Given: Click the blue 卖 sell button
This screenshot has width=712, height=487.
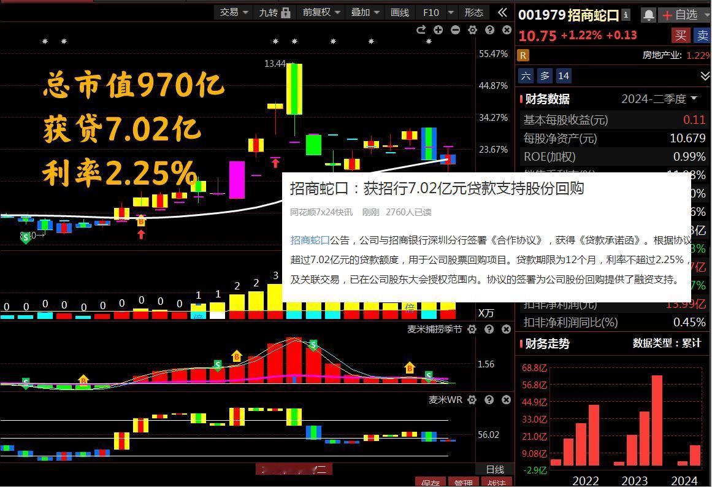Looking at the screenshot, I should click(702, 36).
